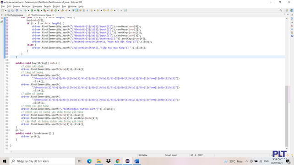294x165 pixels.
Task: Switch to the Java perspective icon
Action: [x=292, y=11]
